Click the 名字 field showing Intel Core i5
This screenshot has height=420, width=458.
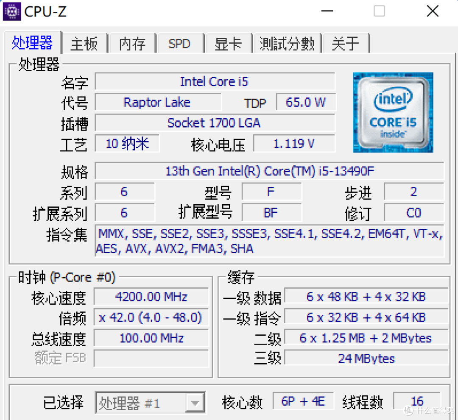[214, 81]
